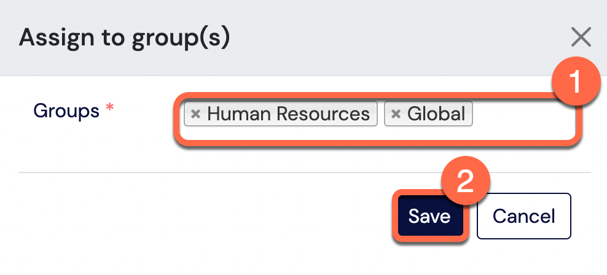Cancel the group assignment
This screenshot has height=275, width=607.
[x=524, y=216]
